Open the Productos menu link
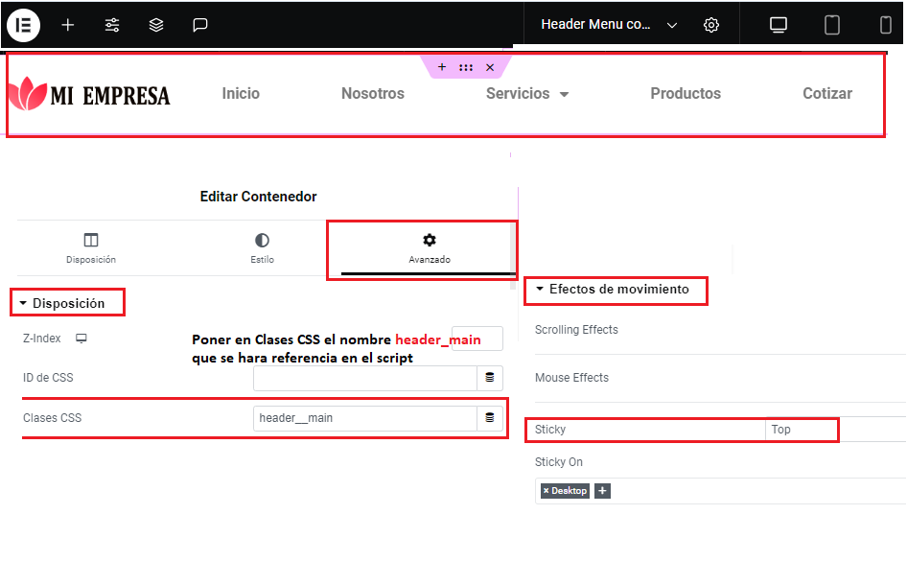Screen dimensions: 907x561 pyautogui.click(x=686, y=93)
